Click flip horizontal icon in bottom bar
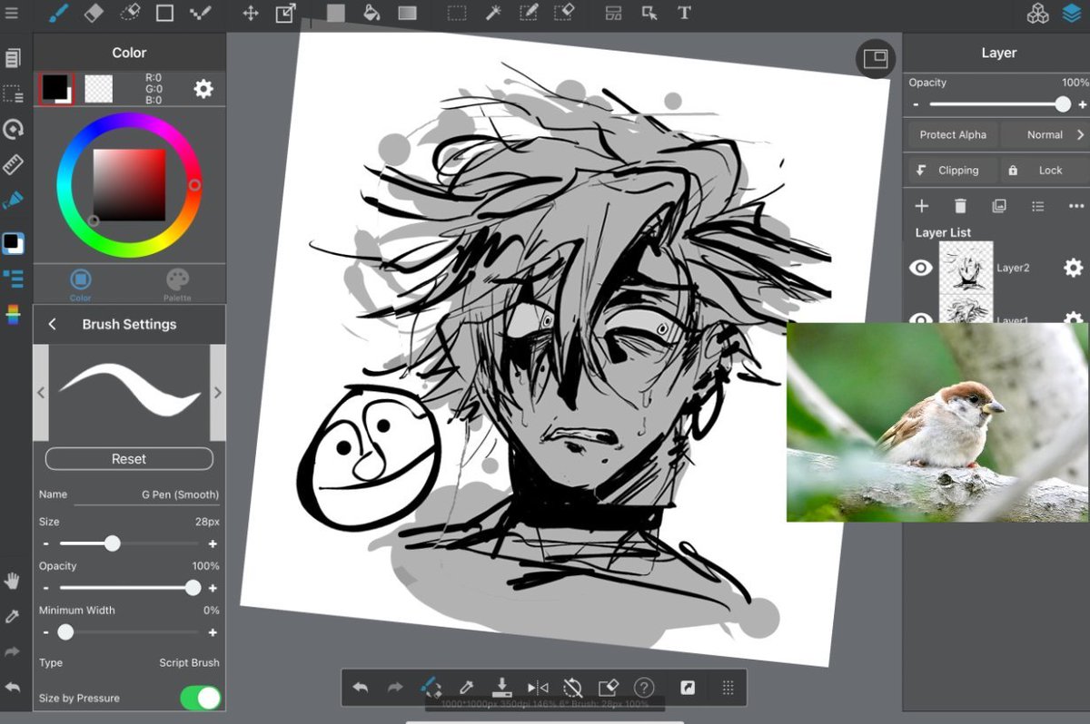The image size is (1090, 724). 538,688
